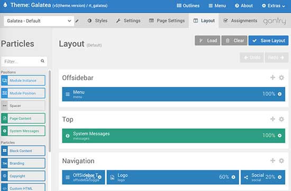Select the Layout tab
This screenshot has height=191, width=291.
click(x=204, y=21)
